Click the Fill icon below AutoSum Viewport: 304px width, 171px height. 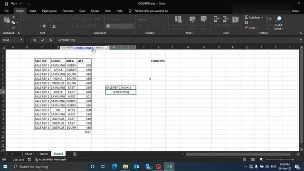point(247,23)
